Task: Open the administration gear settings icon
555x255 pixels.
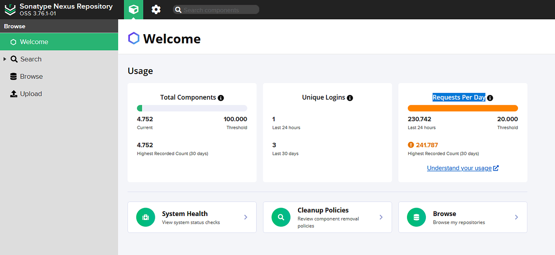Action: point(156,10)
